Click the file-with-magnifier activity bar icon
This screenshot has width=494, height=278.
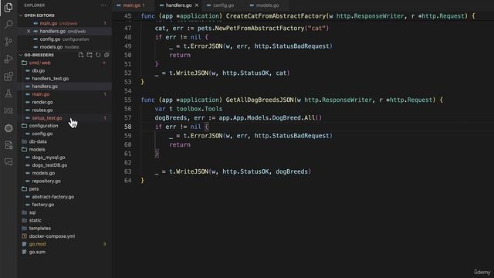8,145
